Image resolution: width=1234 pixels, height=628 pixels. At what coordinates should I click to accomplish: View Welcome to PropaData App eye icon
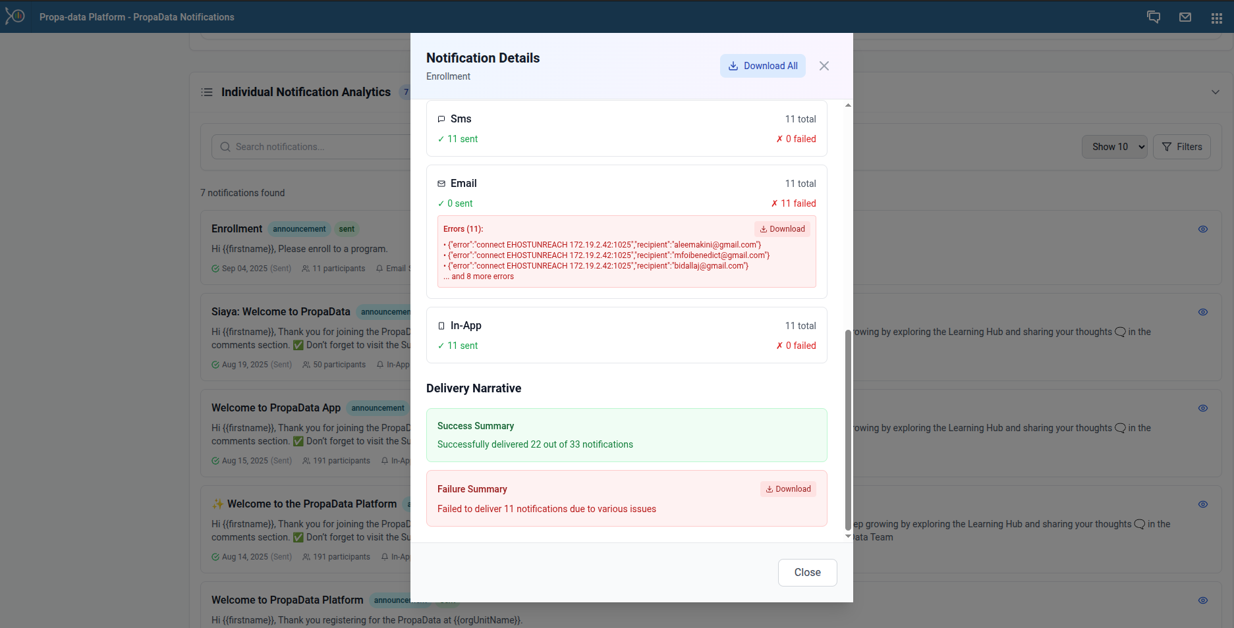click(1202, 408)
